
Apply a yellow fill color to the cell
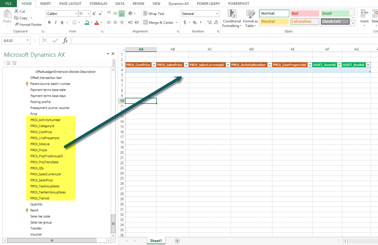click(x=87, y=22)
